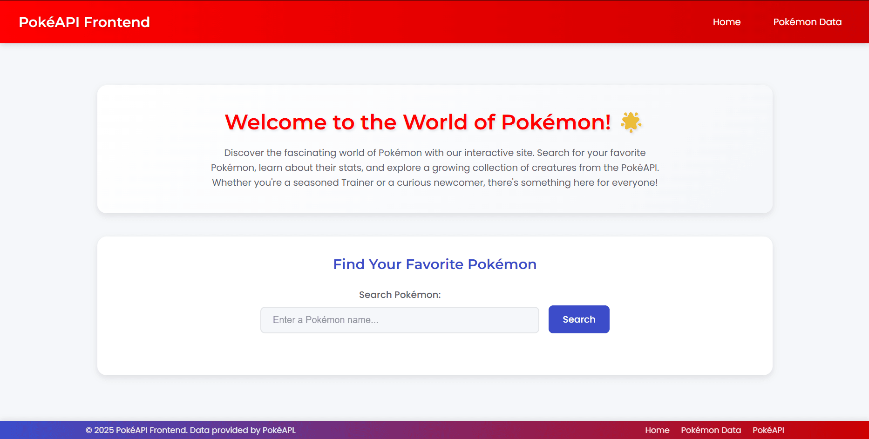Focus the Enter a Pokémon name field
Screen dimensions: 869x439
pyautogui.click(x=400, y=320)
